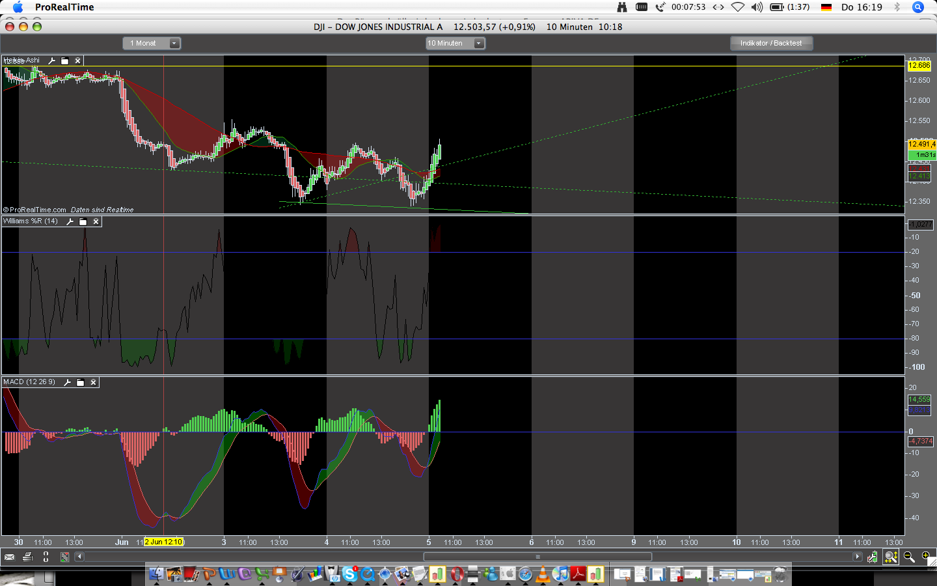Viewport: 937px width, 586px height.
Task: Print the chart with printer icon
Action: pyautogui.click(x=27, y=557)
